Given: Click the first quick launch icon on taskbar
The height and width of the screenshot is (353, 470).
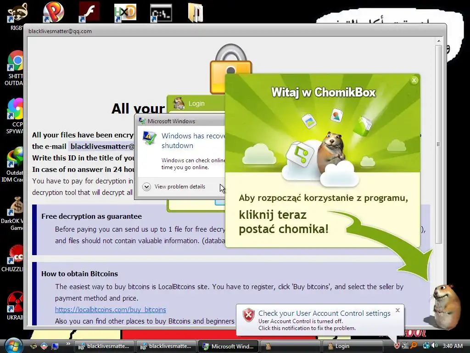Looking at the screenshot, I should click(x=34, y=346).
